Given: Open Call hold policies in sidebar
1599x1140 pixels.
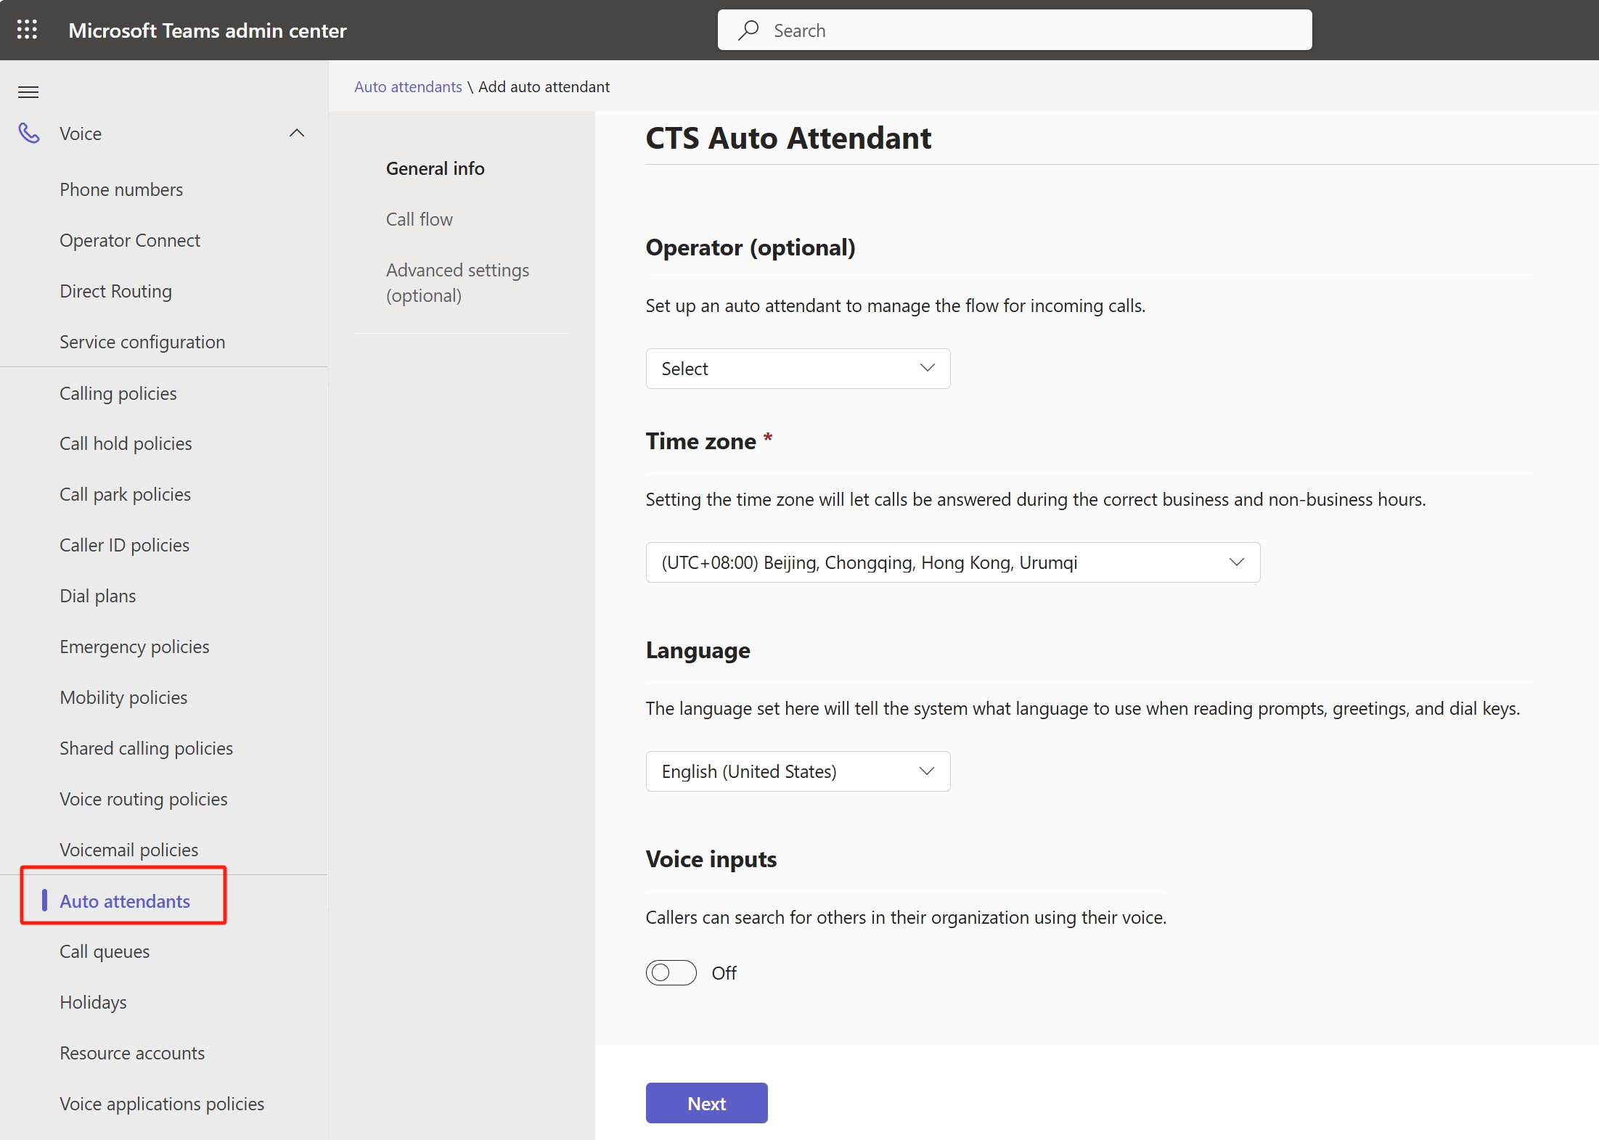Looking at the screenshot, I should click(126, 443).
